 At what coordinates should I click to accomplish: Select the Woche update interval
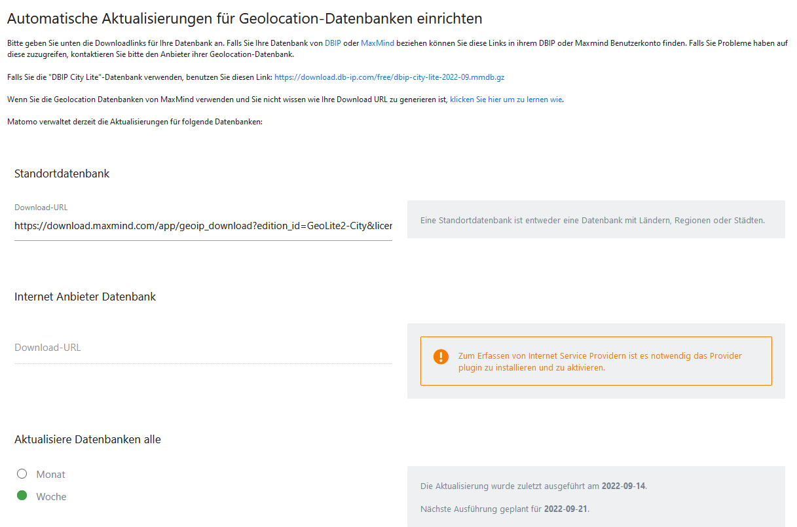point(22,496)
